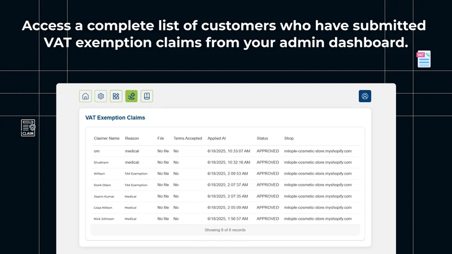
Task: Open the Settings gear icon
Action: coord(101,96)
